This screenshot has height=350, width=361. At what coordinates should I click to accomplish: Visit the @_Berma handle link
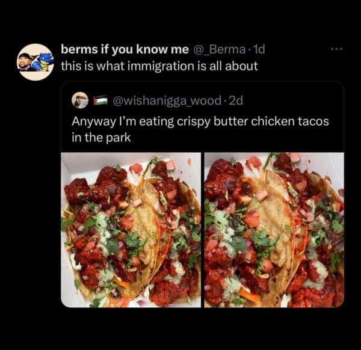217,49
